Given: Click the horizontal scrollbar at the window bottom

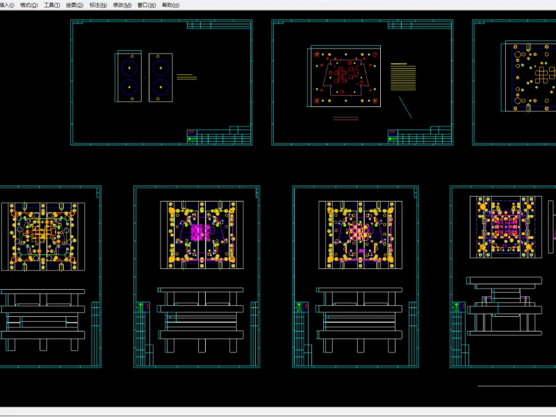Looking at the screenshot, I should (278, 411).
